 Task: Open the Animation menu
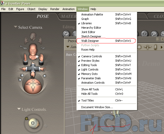(69, 9)
